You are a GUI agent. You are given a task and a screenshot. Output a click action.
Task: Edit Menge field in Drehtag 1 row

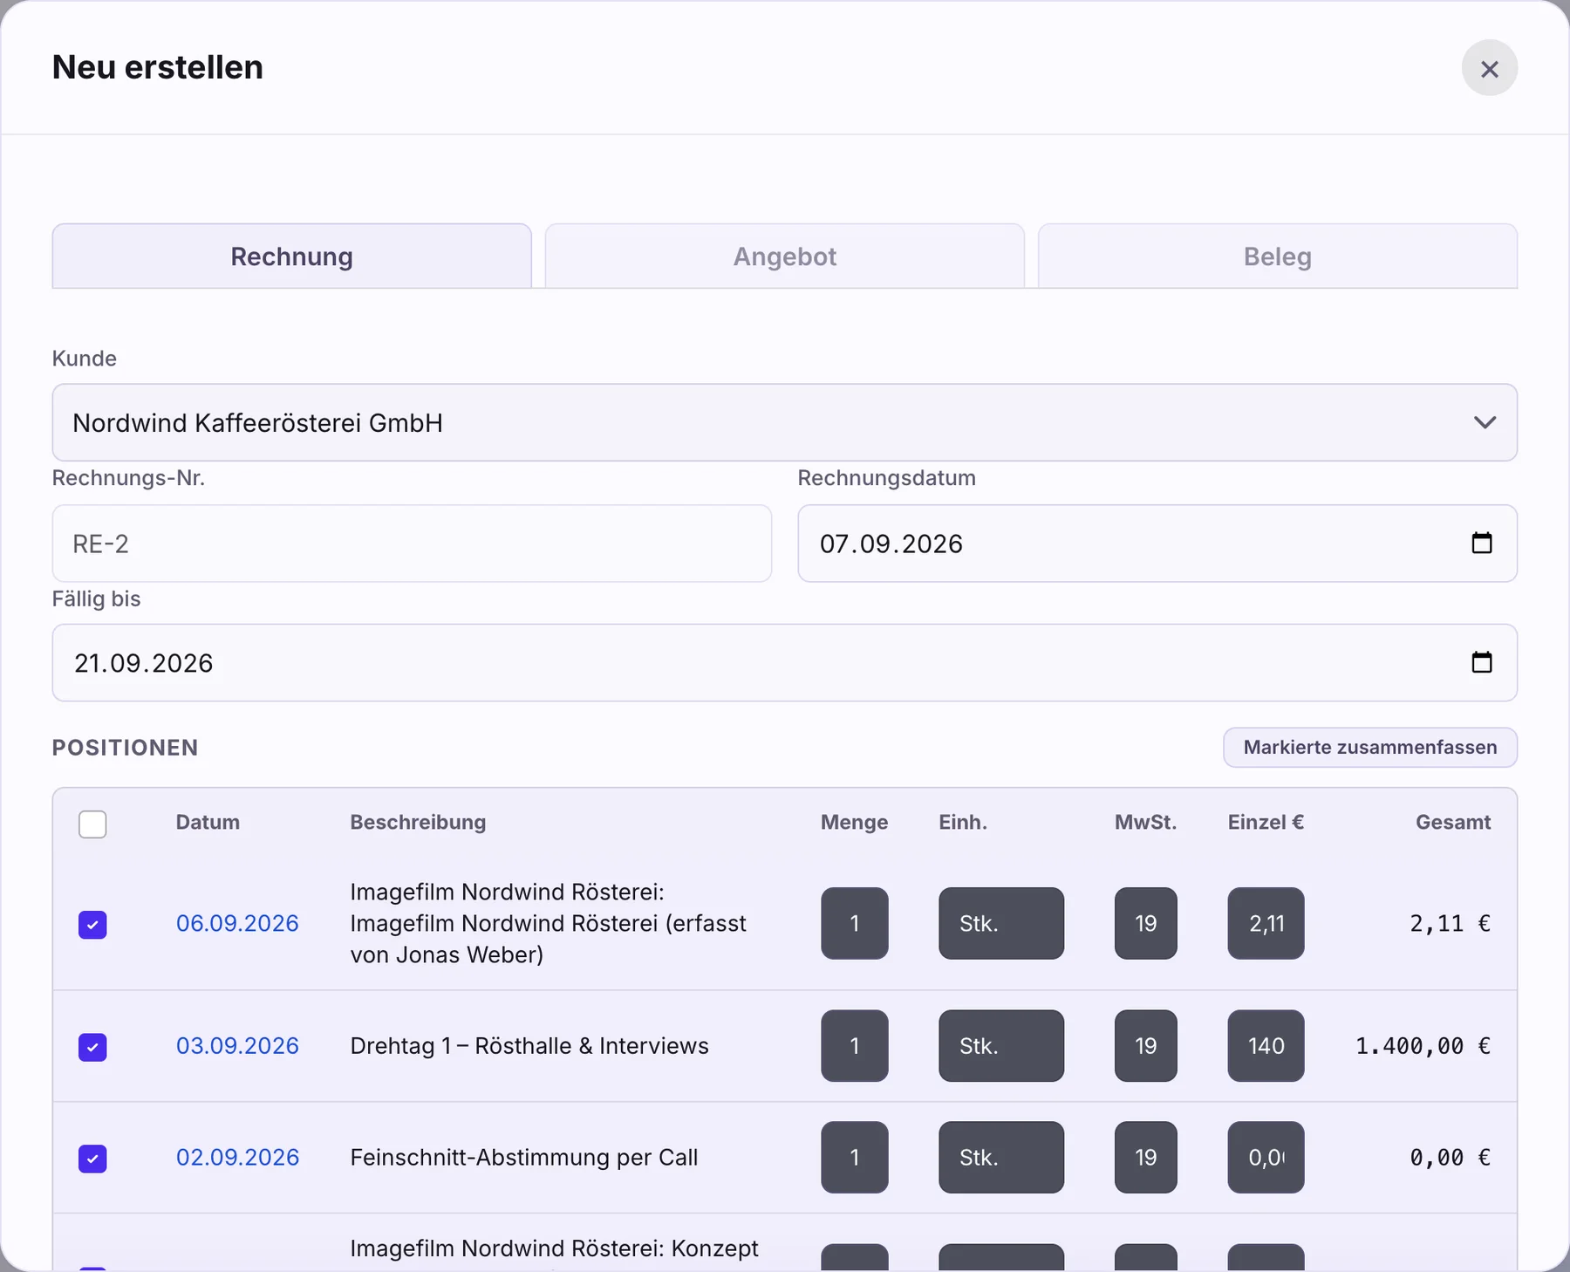(854, 1045)
